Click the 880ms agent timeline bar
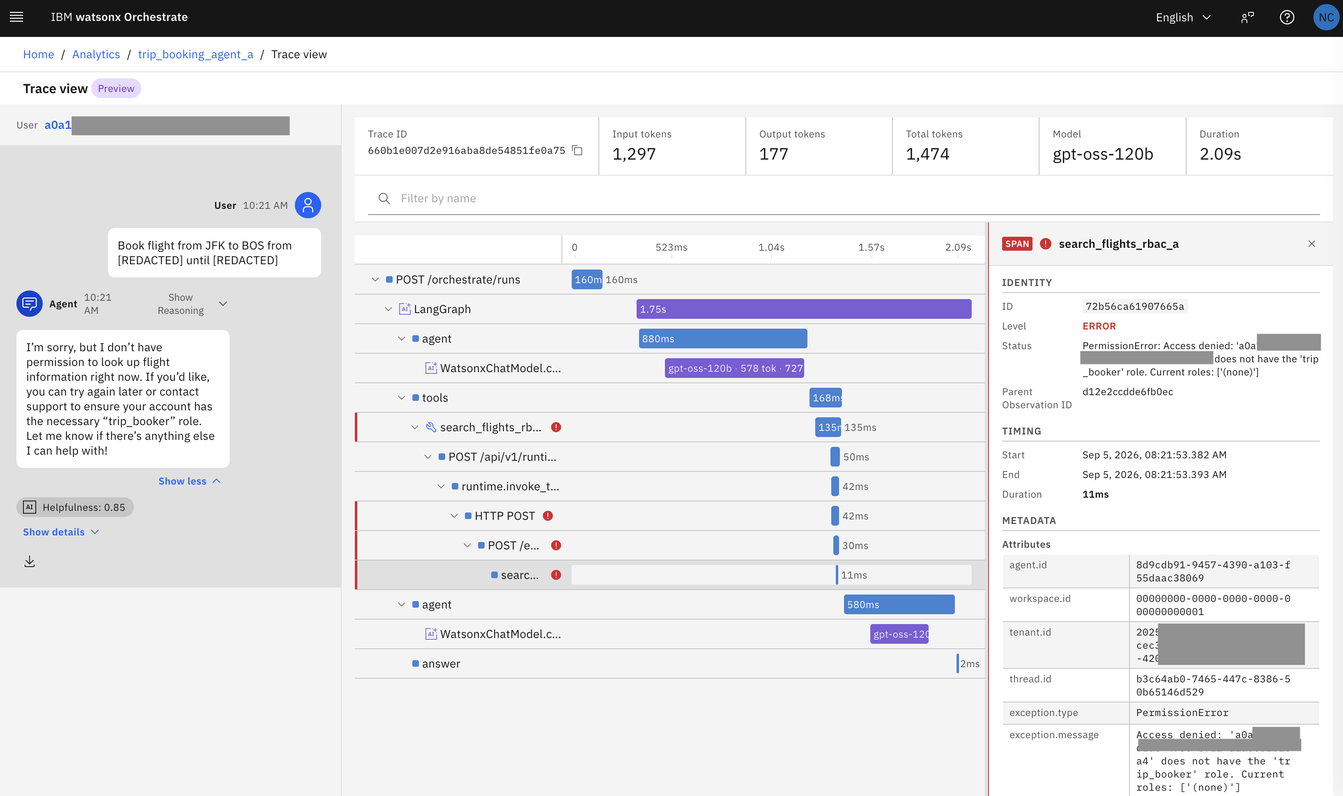 coord(722,339)
